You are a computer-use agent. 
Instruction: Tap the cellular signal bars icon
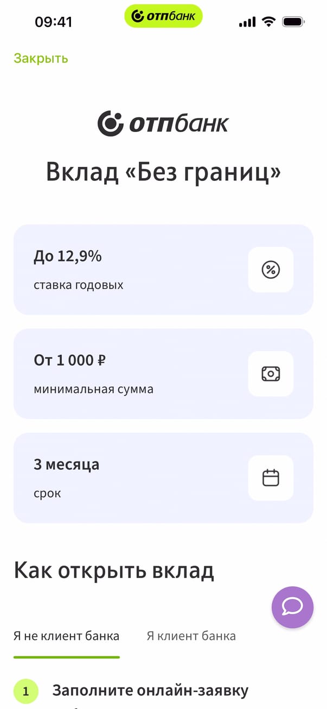click(x=247, y=22)
